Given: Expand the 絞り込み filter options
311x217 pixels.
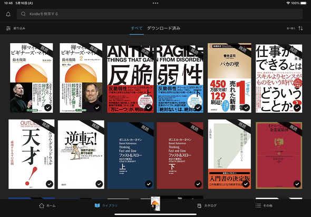Looking at the screenshot, I should [19, 28].
